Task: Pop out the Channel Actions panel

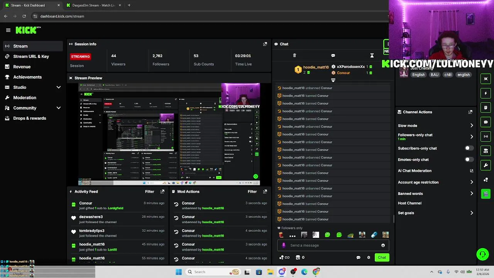Action: pyautogui.click(x=470, y=112)
